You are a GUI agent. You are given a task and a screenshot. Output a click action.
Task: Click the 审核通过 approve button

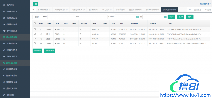tap(37, 51)
